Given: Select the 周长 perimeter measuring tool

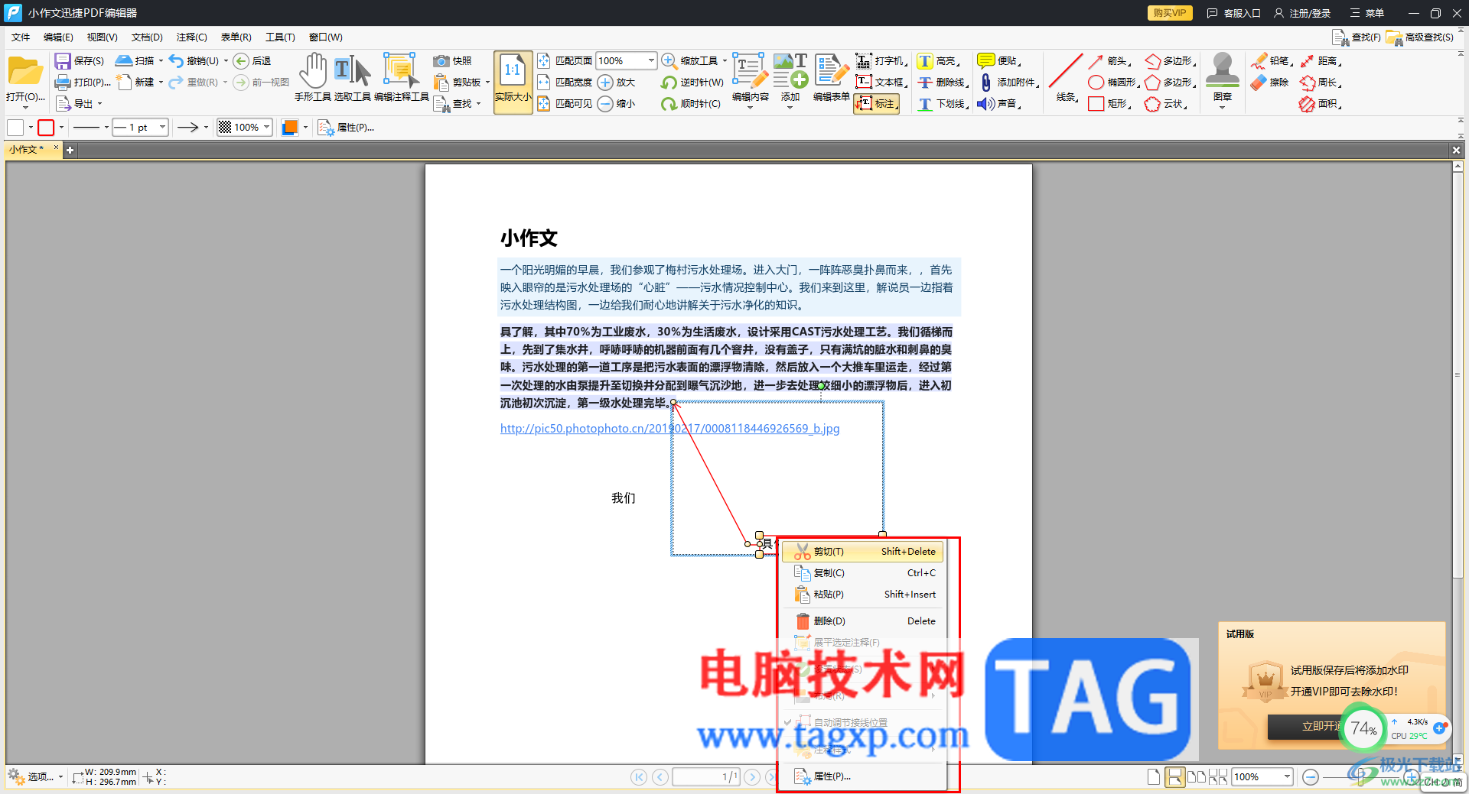Looking at the screenshot, I should pyautogui.click(x=1321, y=83).
